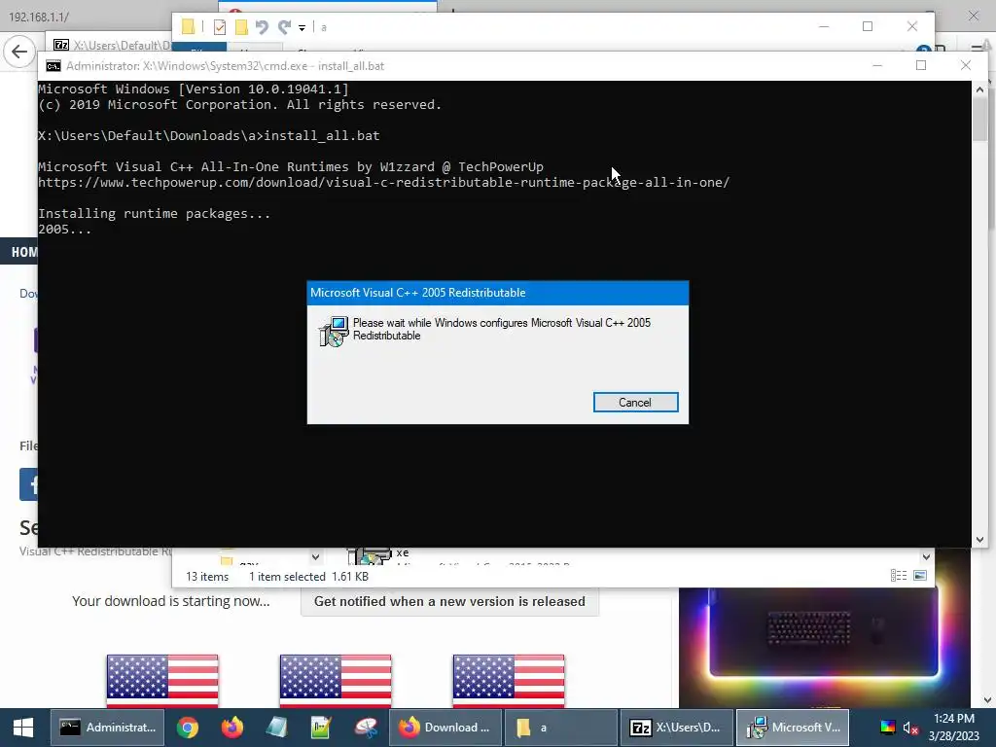Viewport: 996px width, 747px height.
Task: Click '13 items' in Explorer status bar
Action: 207,577
